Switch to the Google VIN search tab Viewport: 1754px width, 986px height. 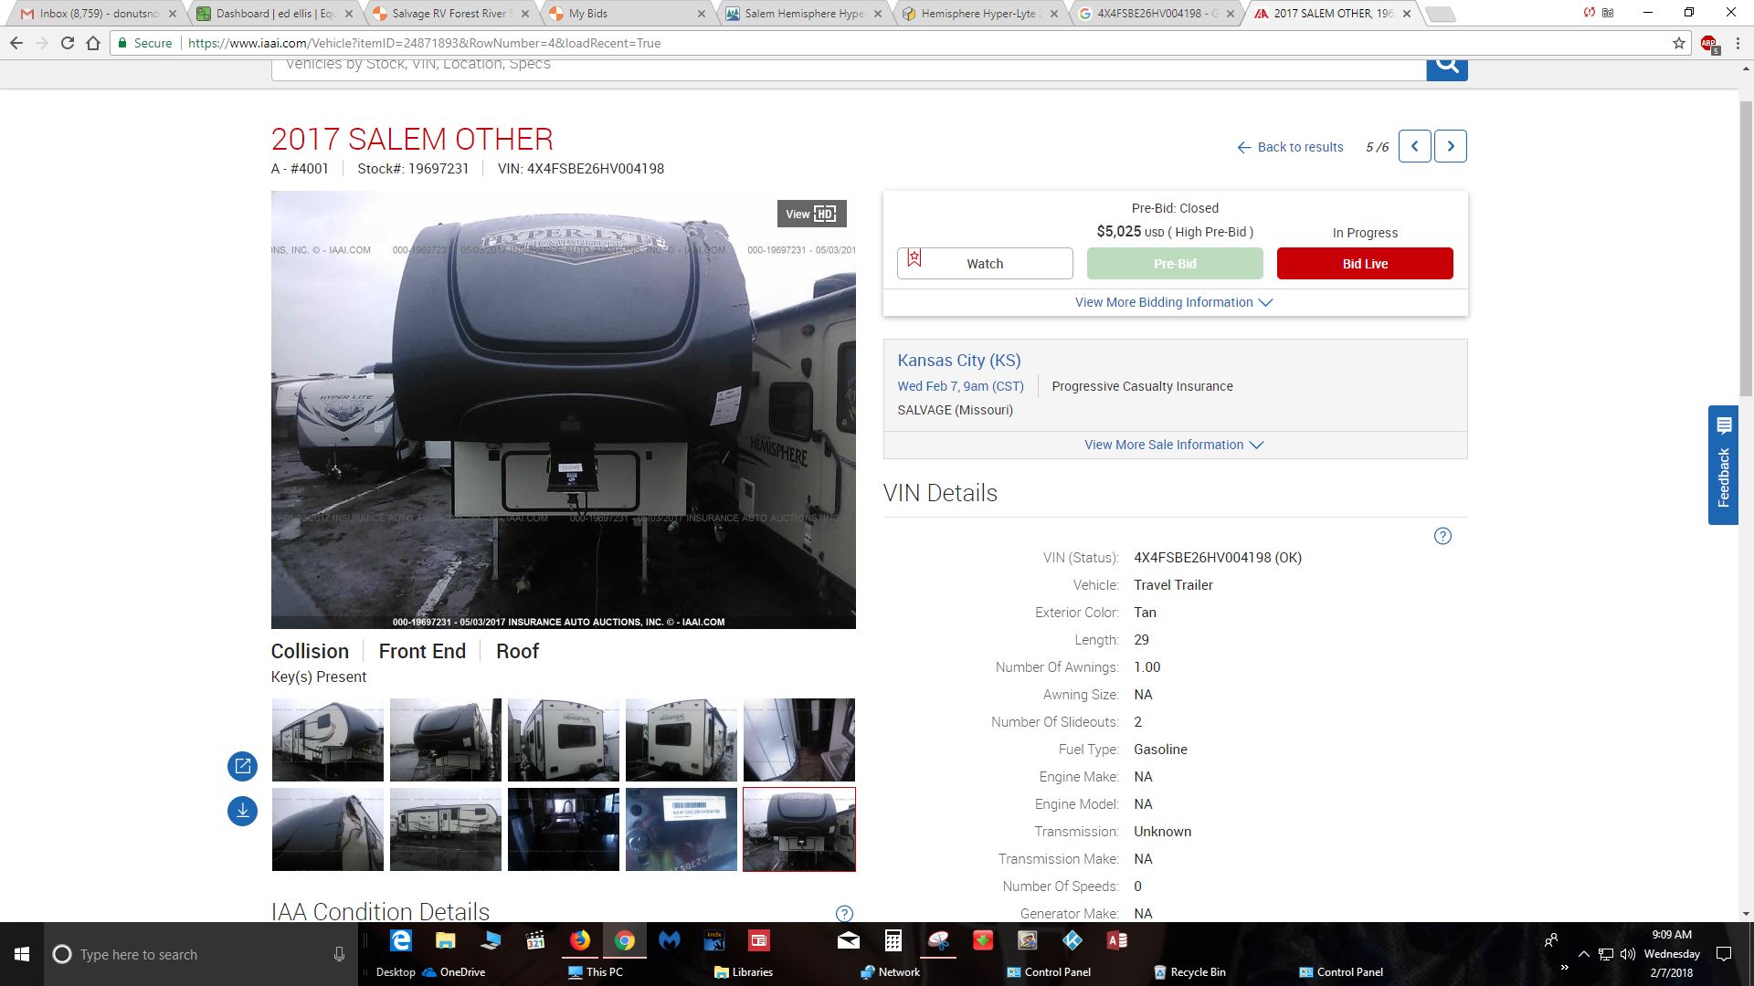(x=1157, y=14)
